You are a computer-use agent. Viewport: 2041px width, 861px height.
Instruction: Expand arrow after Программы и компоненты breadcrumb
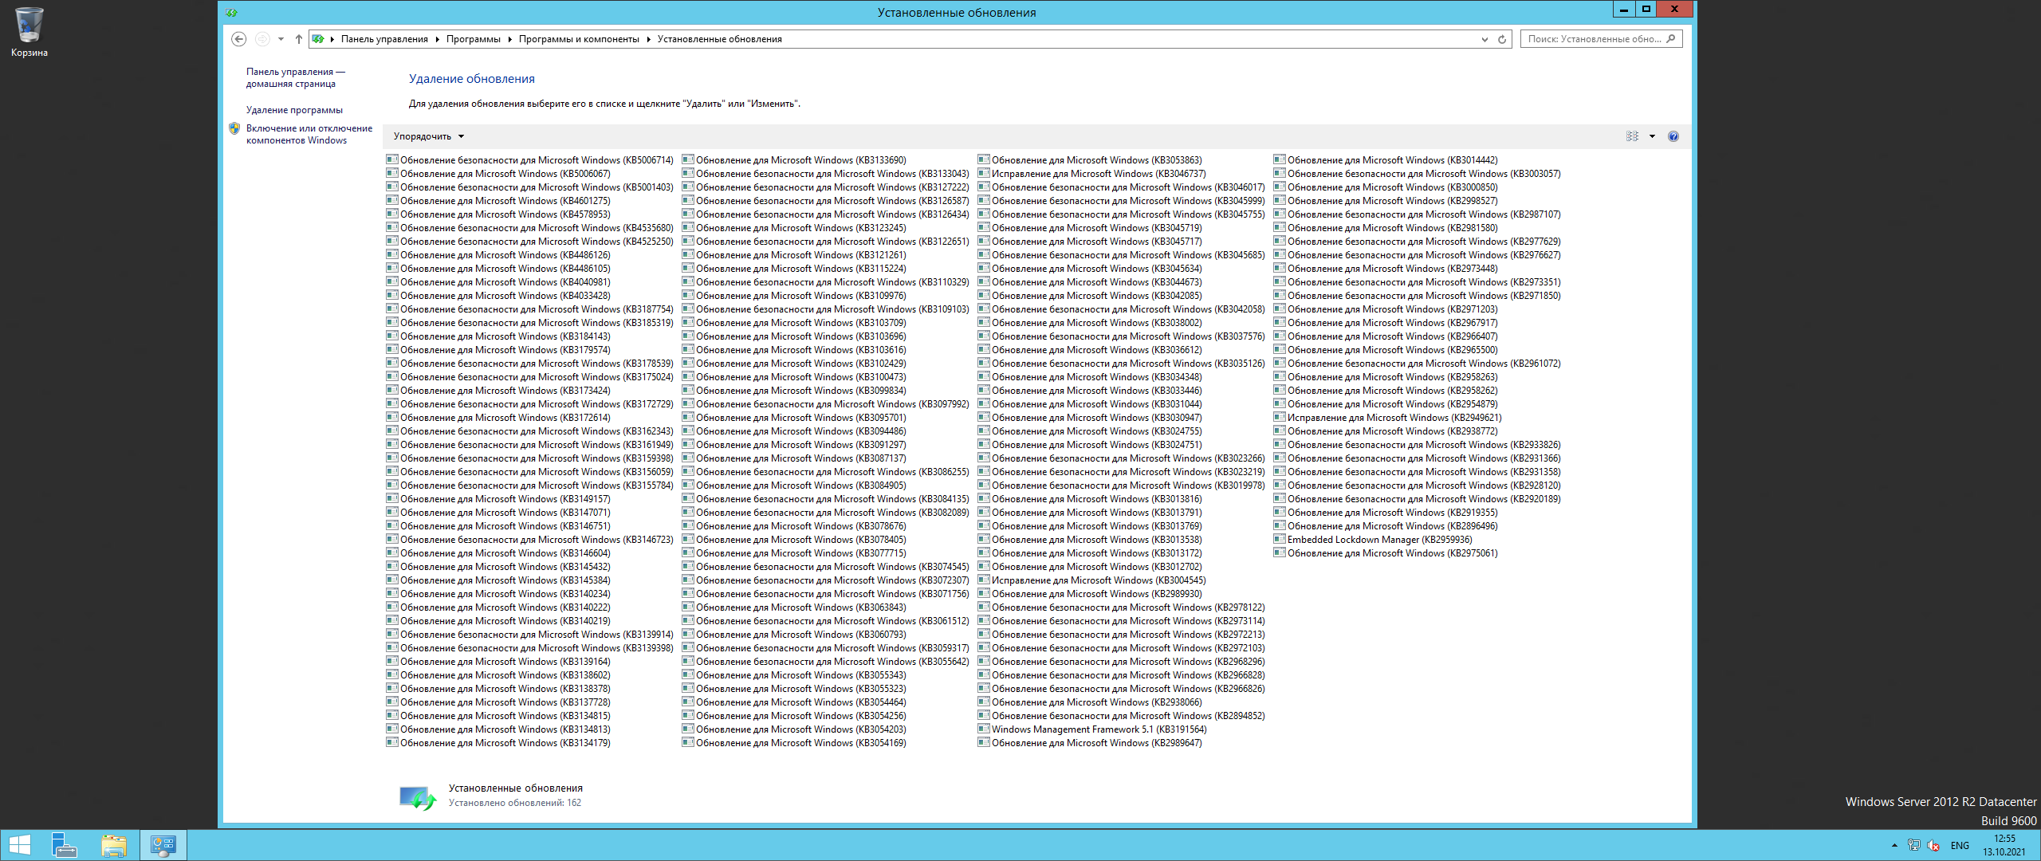(x=648, y=39)
